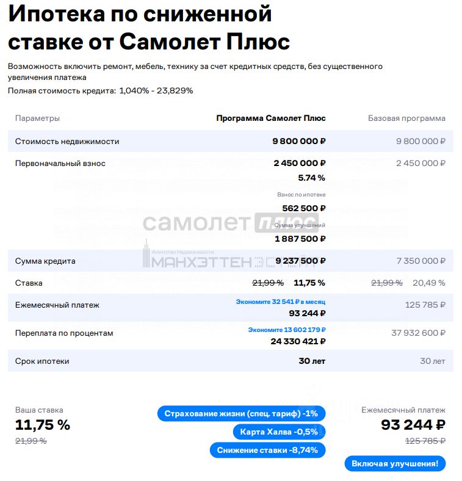Click the Ипотека по сниженной ставке heading
This screenshot has width=462, height=481.
click(x=149, y=27)
